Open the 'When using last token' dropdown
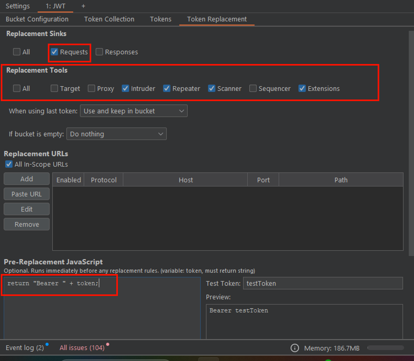The height and width of the screenshot is (361, 414). pyautogui.click(x=134, y=111)
